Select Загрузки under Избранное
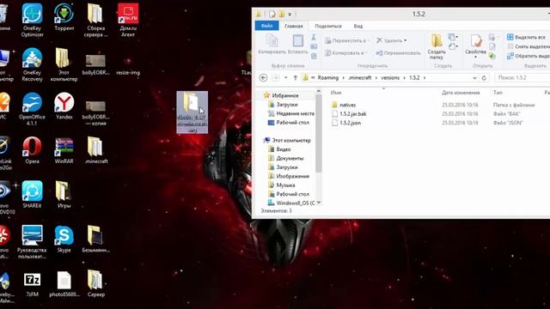This screenshot has height=309, width=550. click(x=283, y=105)
